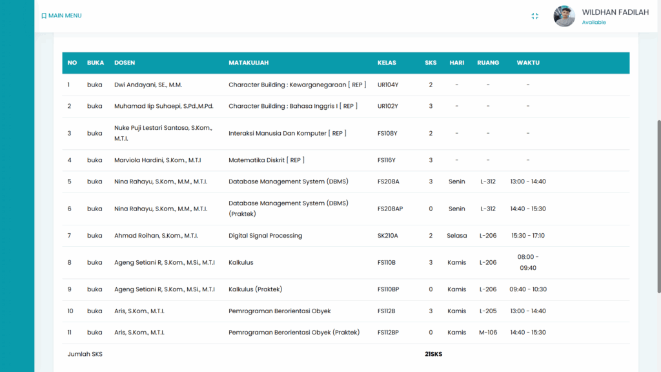Click the MATAKULIAH column header
661x372 pixels.
click(x=249, y=63)
